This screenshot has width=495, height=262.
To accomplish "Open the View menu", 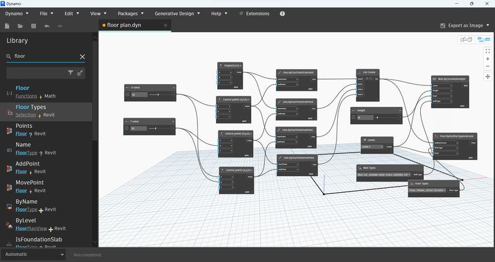I will (x=98, y=14).
